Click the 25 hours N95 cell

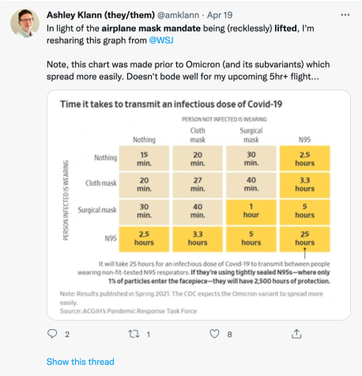pos(304,238)
